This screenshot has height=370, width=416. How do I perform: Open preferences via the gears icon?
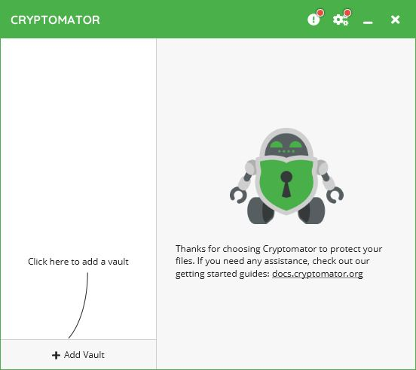(x=341, y=20)
